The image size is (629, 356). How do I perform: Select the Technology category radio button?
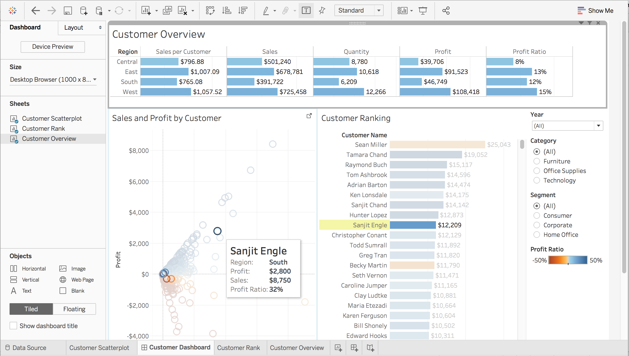[537, 180]
